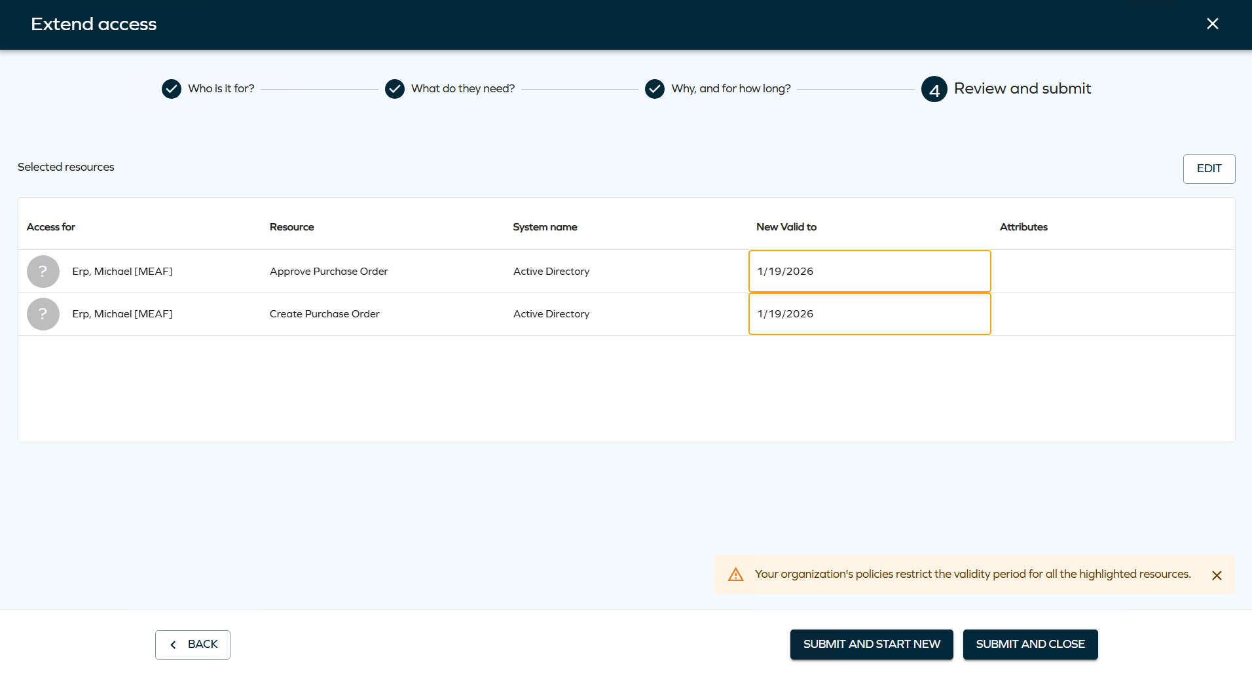Go back using the BACK button
Screen dimensions: 1252x674
pyautogui.click(x=193, y=645)
